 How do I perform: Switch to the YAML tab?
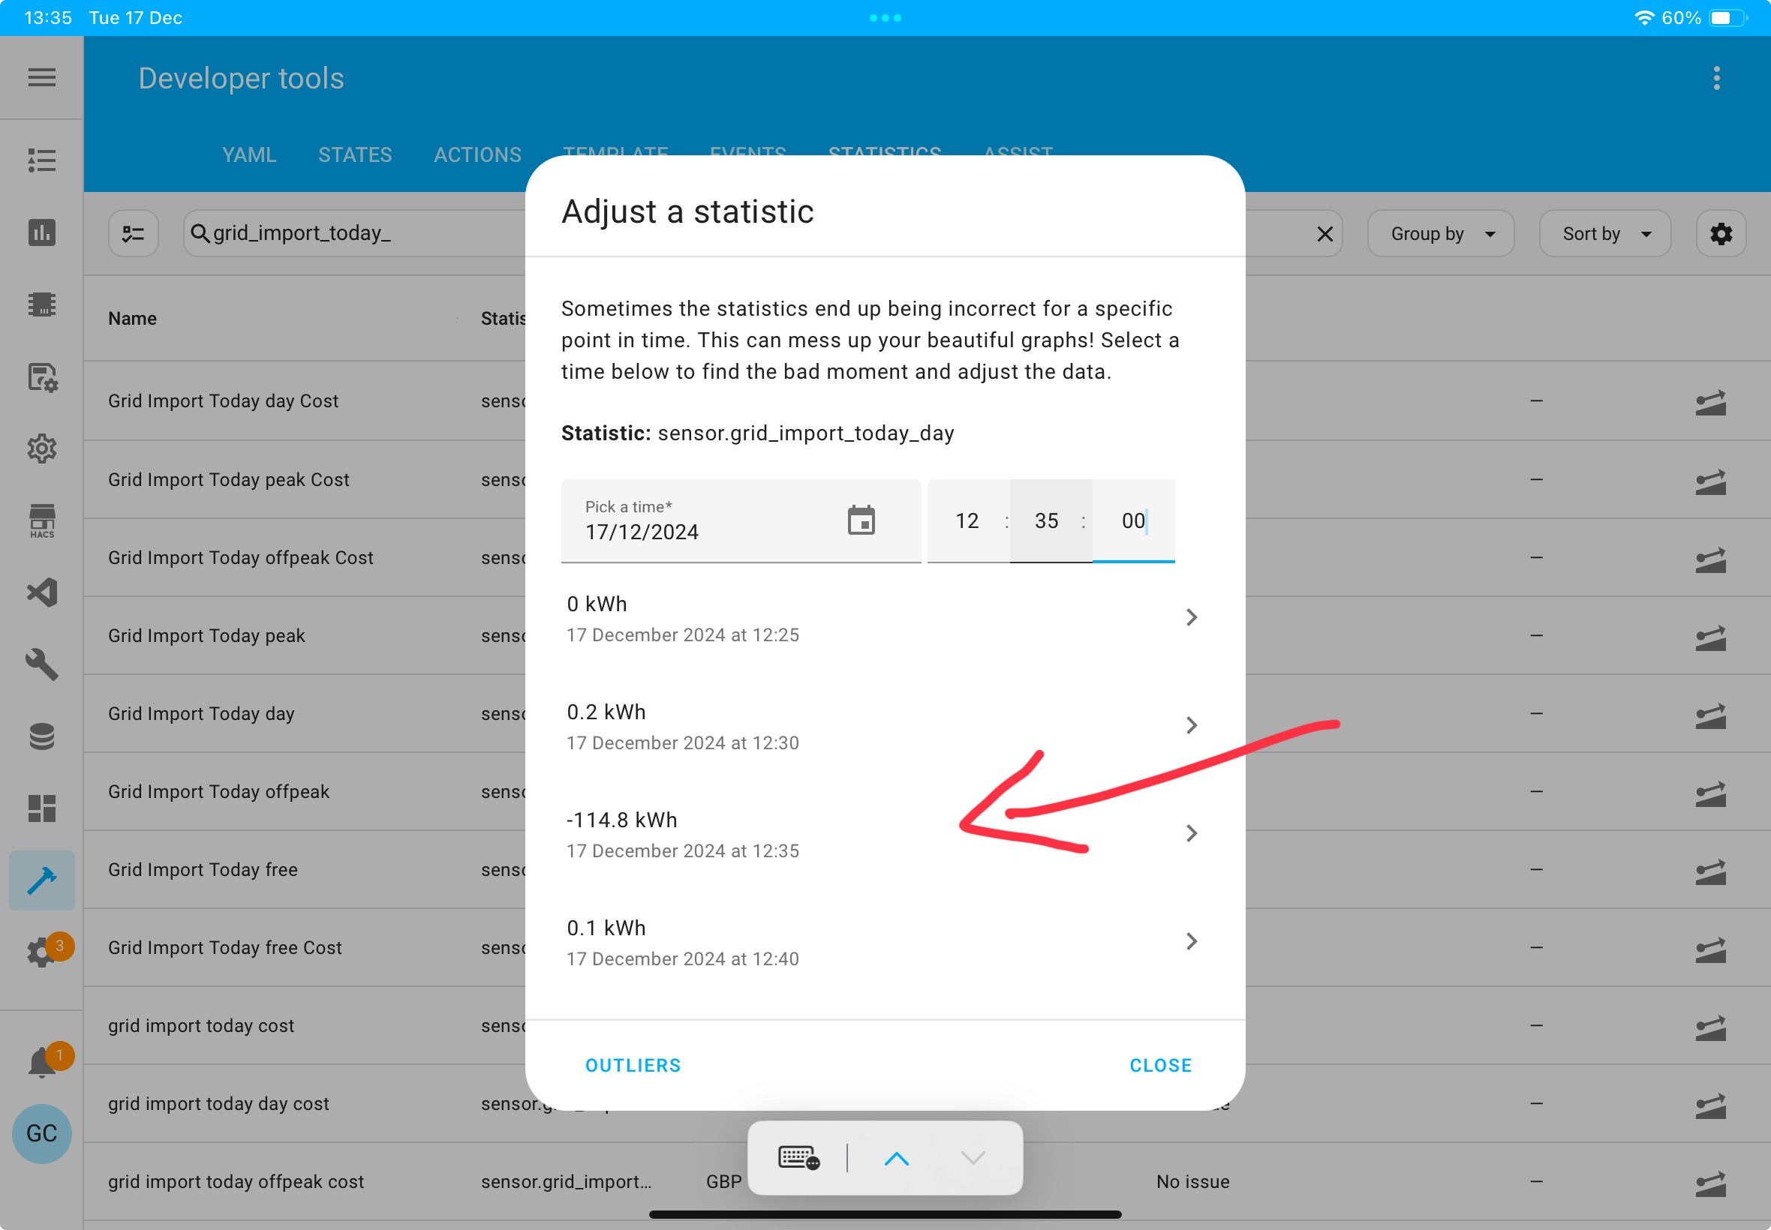[249, 155]
